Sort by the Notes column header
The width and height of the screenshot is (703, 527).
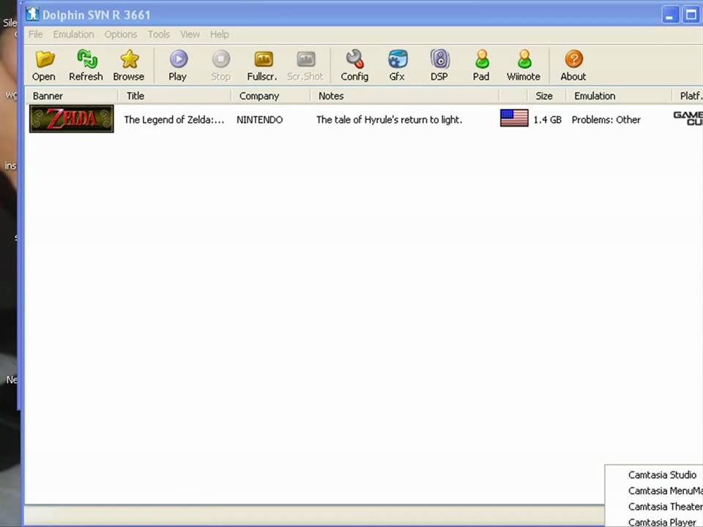[404, 96]
